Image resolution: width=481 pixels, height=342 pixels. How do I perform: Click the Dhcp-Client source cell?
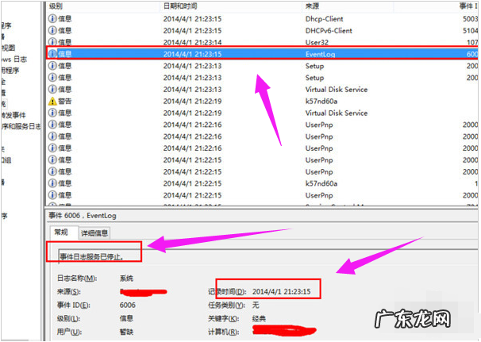tap(325, 19)
